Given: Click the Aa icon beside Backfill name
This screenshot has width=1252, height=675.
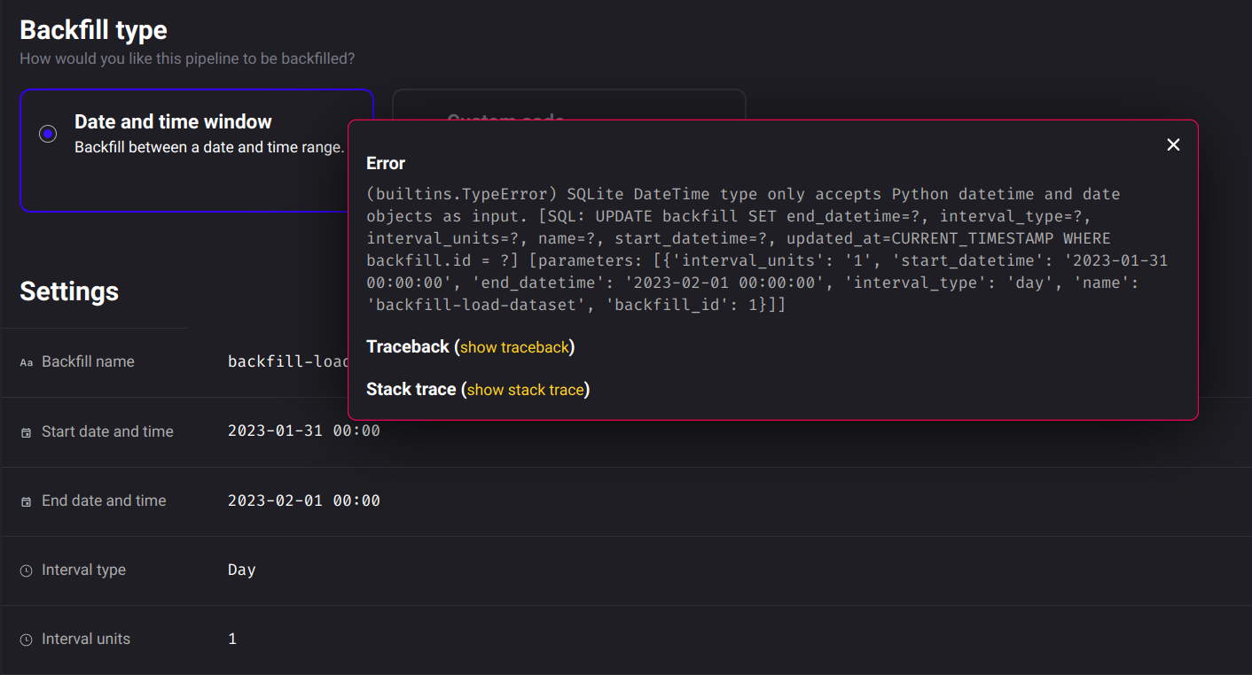Looking at the screenshot, I should [26, 361].
